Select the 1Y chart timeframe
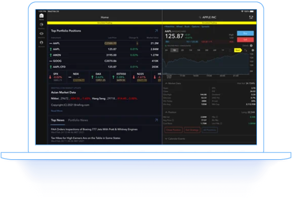This screenshot has height=198, width=292. tap(222, 50)
